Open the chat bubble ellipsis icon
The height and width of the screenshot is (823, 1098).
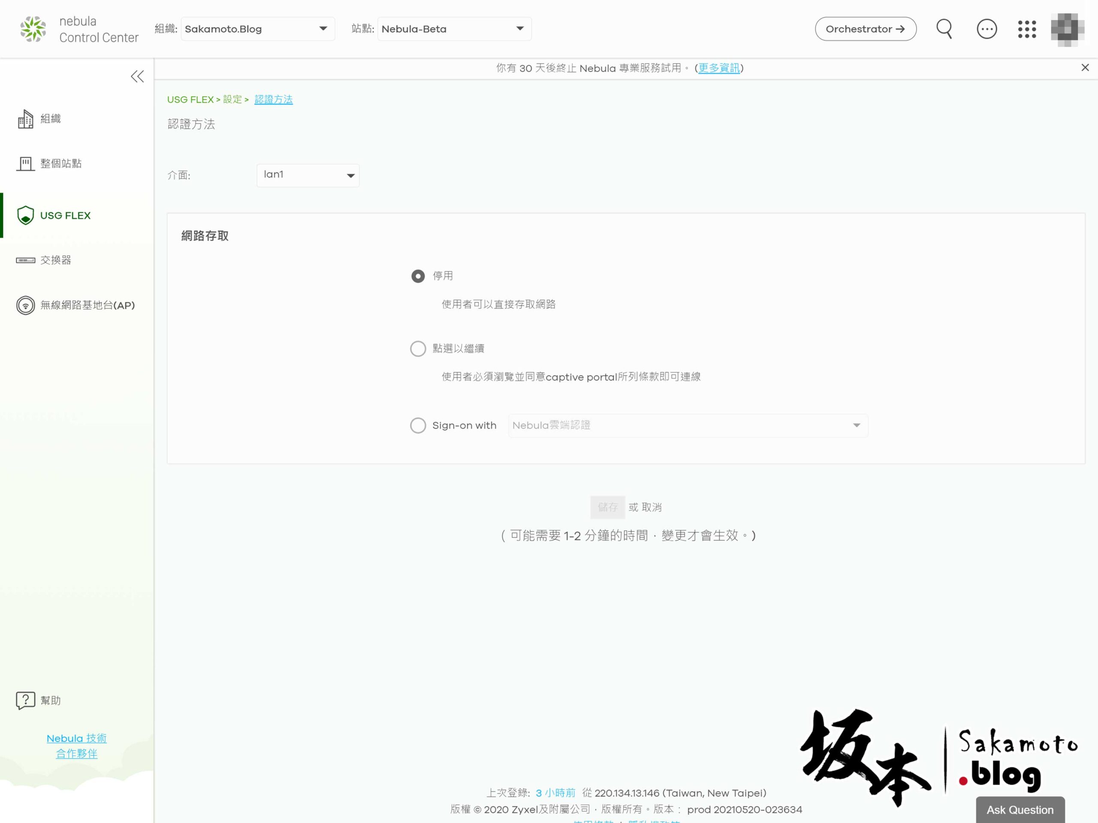(986, 29)
